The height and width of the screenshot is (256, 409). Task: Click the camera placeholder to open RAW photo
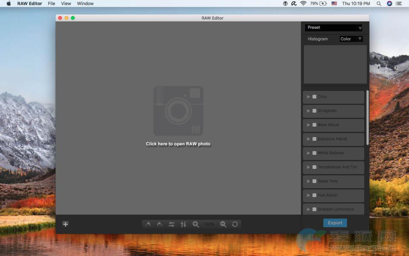pyautogui.click(x=178, y=111)
